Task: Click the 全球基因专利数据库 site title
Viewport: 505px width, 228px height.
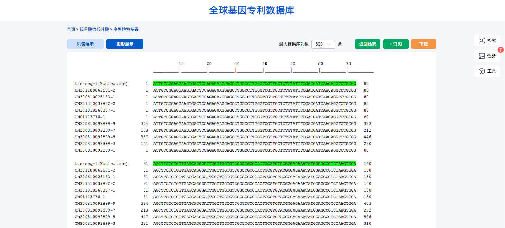Action: coord(252,10)
